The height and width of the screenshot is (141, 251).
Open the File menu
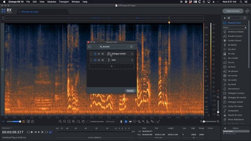(28, 2)
